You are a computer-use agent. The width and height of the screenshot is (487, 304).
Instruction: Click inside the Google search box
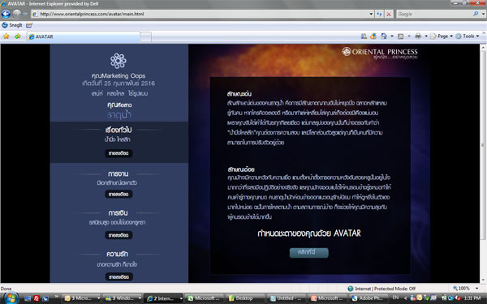click(434, 14)
